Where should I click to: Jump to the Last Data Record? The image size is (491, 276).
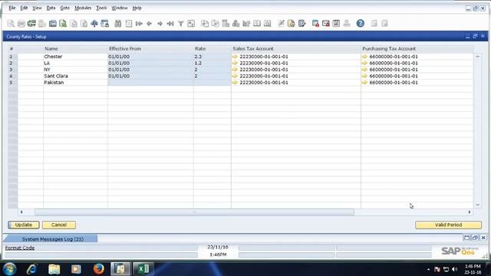170,24
